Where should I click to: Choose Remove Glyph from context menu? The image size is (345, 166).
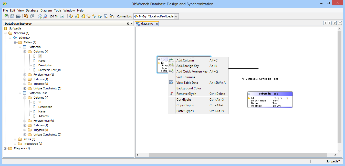click(x=198, y=94)
